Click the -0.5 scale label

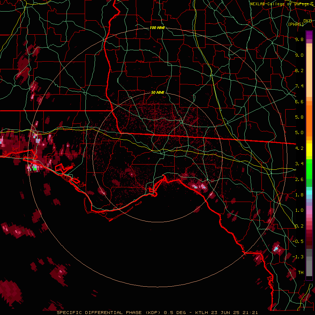coord(298,241)
